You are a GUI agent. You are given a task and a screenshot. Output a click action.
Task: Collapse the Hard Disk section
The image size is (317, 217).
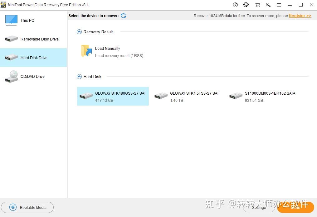point(79,77)
